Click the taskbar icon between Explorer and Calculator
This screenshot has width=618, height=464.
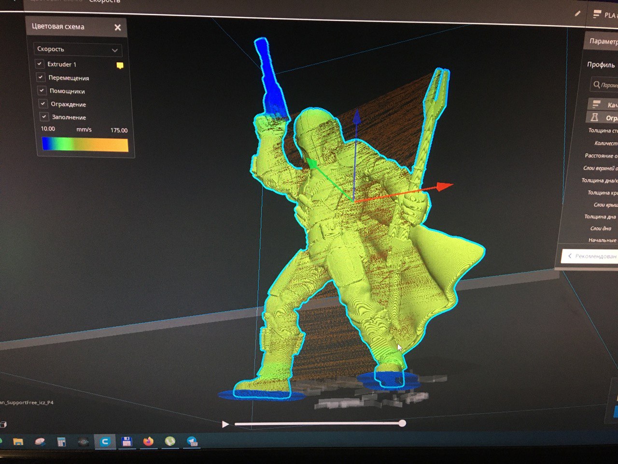40,442
